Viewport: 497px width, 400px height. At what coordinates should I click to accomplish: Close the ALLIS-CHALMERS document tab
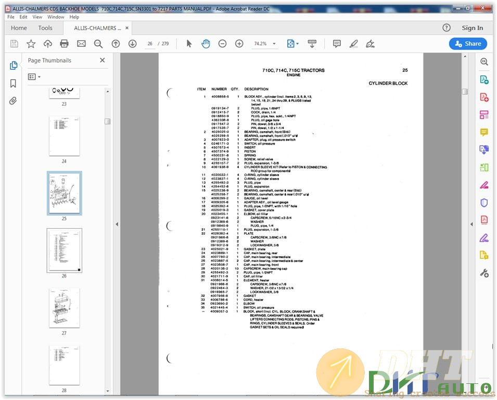point(127,28)
